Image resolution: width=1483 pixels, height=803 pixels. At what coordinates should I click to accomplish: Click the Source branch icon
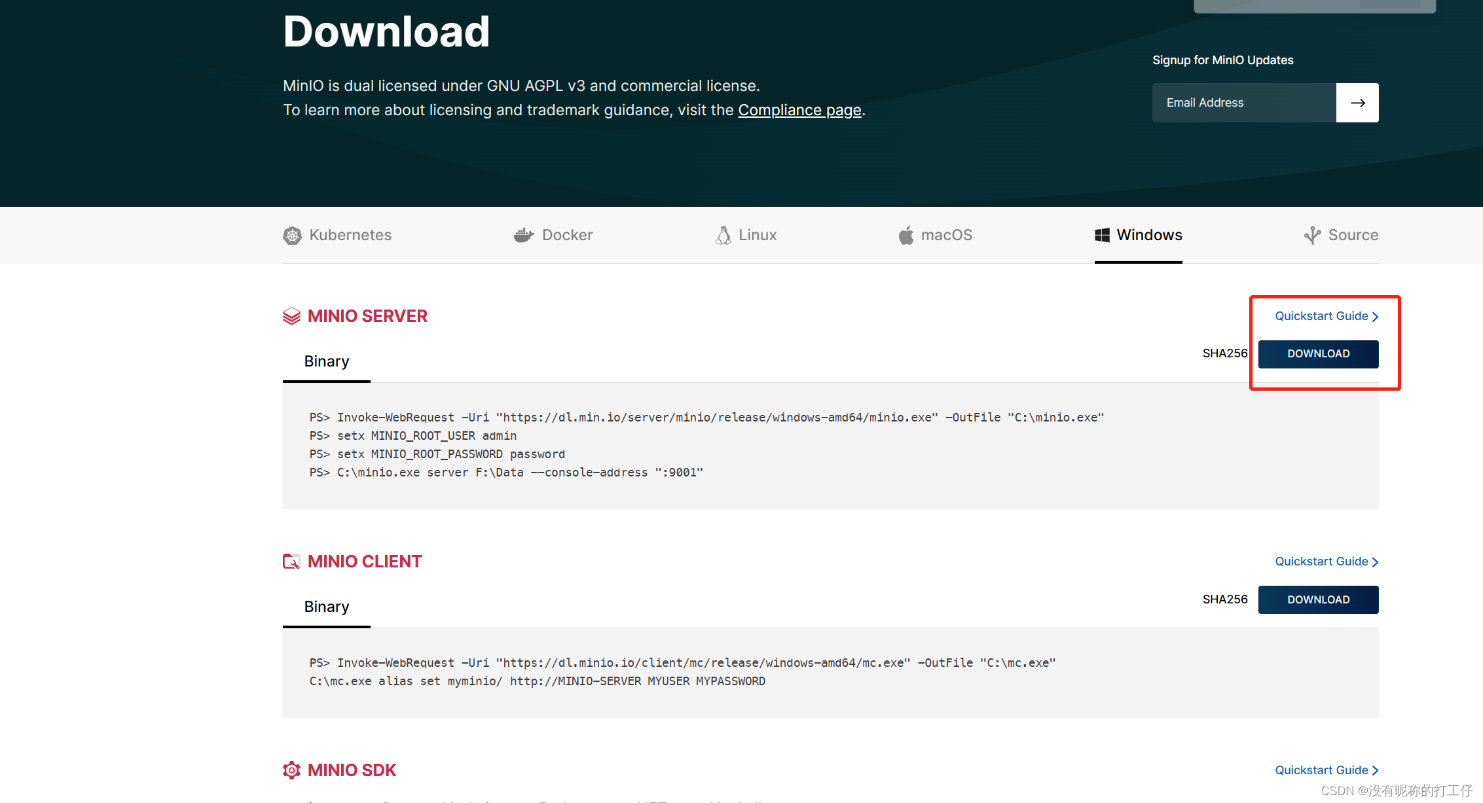click(1312, 235)
